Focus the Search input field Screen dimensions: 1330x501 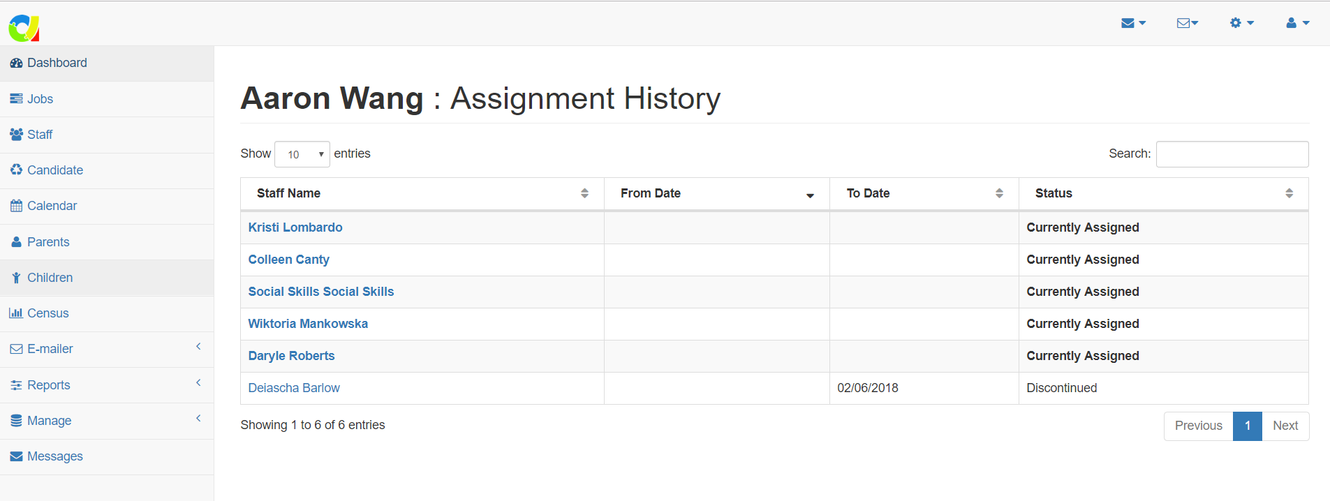click(1232, 154)
